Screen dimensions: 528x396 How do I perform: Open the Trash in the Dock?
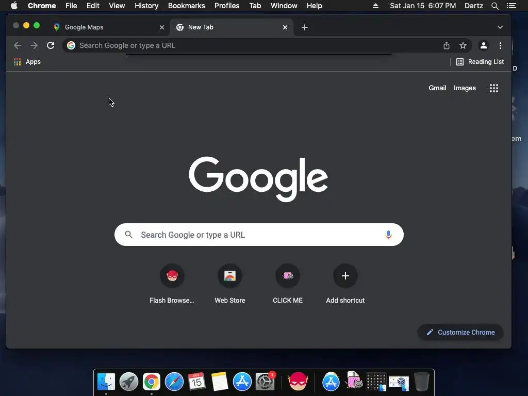click(x=422, y=382)
